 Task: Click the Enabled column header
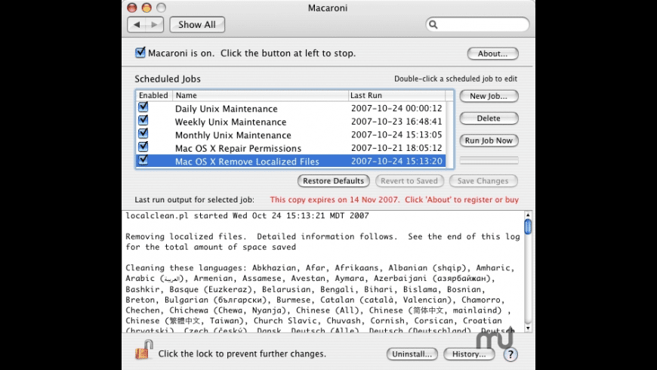point(154,96)
